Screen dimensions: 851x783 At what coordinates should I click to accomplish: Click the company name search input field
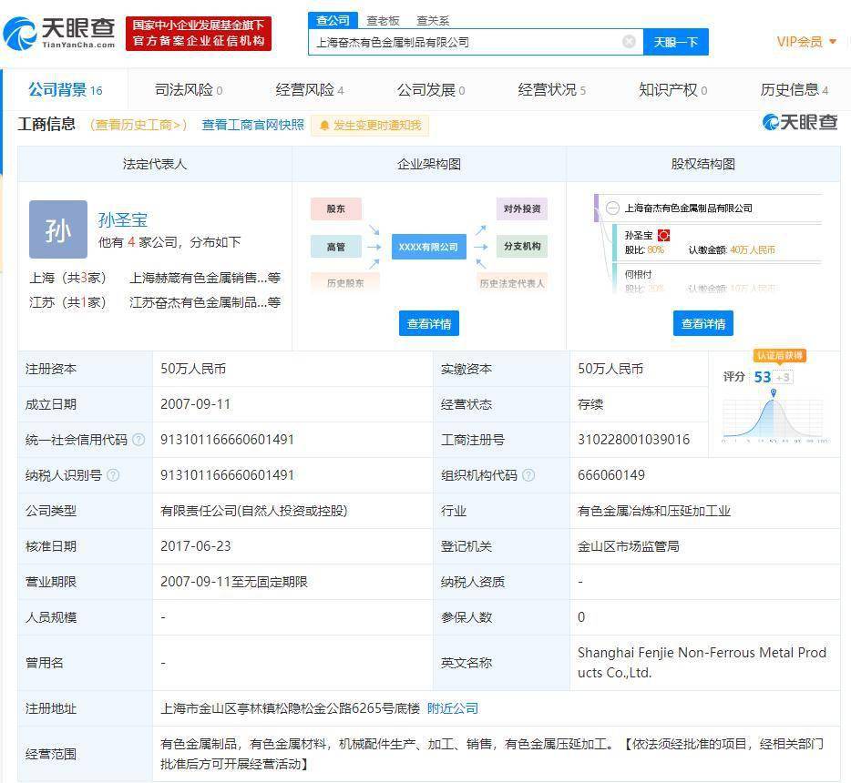tap(465, 41)
